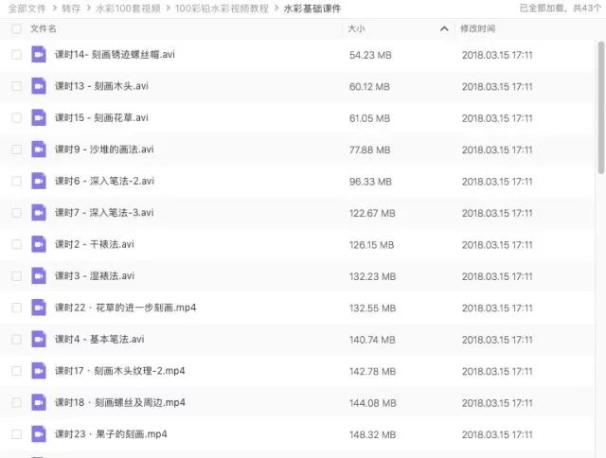This screenshot has width=606, height=458.
Task: Open file 课时4 - 基本笔法.avi
Action: [x=99, y=340]
